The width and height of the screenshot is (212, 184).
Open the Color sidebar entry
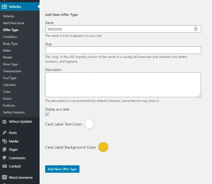pyautogui.click(x=7, y=92)
